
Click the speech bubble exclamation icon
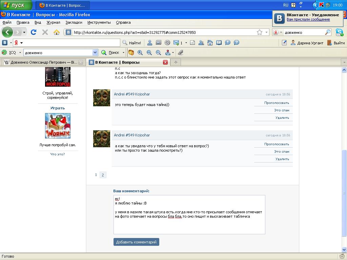coord(227,43)
